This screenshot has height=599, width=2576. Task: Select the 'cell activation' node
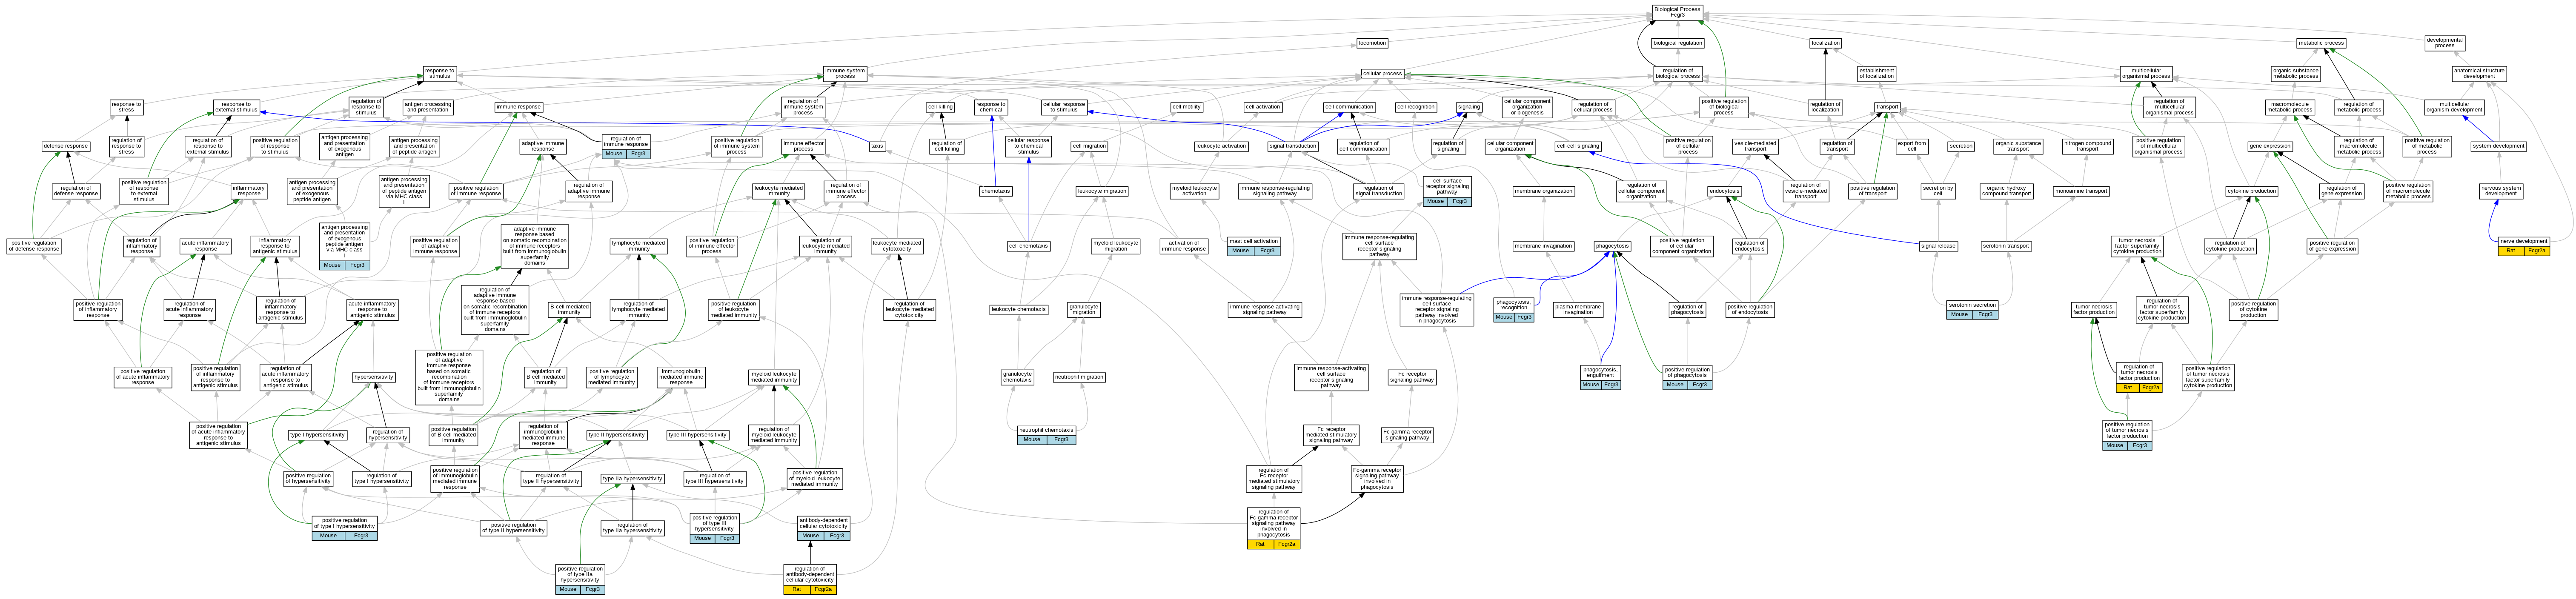[x=1263, y=107]
